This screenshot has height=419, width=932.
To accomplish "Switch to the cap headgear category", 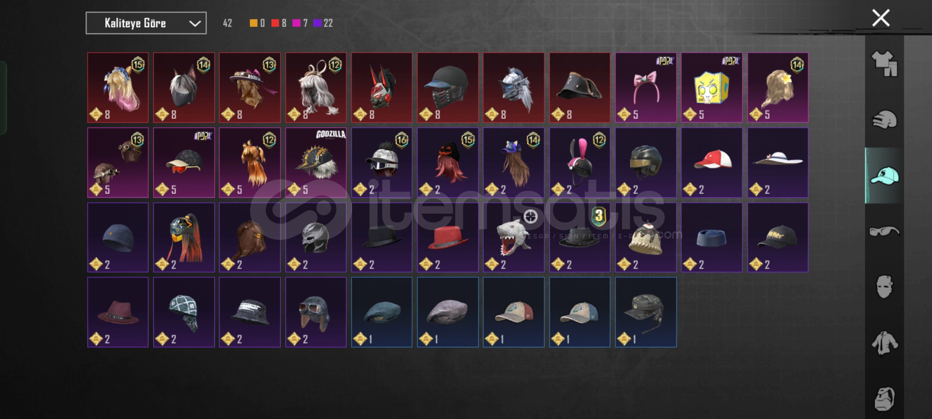I will click(x=884, y=176).
